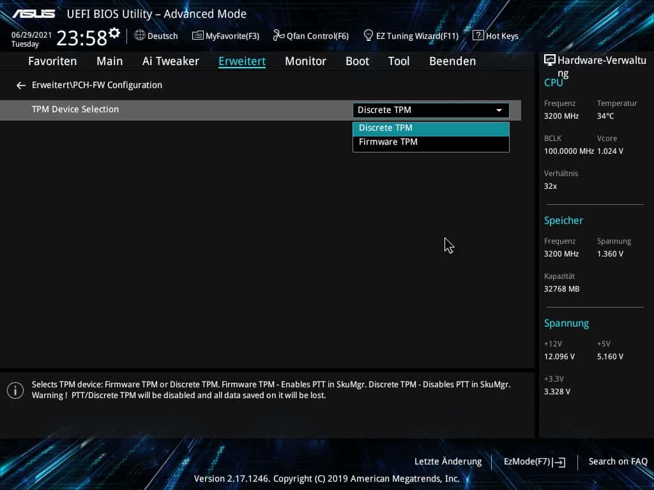Click the memory Spannung value 1.360 V
Screen dimensions: 654x490
(610, 254)
